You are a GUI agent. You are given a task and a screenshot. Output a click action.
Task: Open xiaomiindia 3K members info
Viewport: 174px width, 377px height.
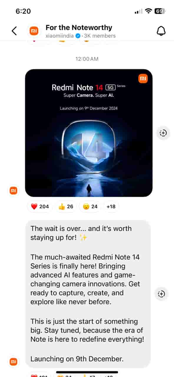coord(81,36)
